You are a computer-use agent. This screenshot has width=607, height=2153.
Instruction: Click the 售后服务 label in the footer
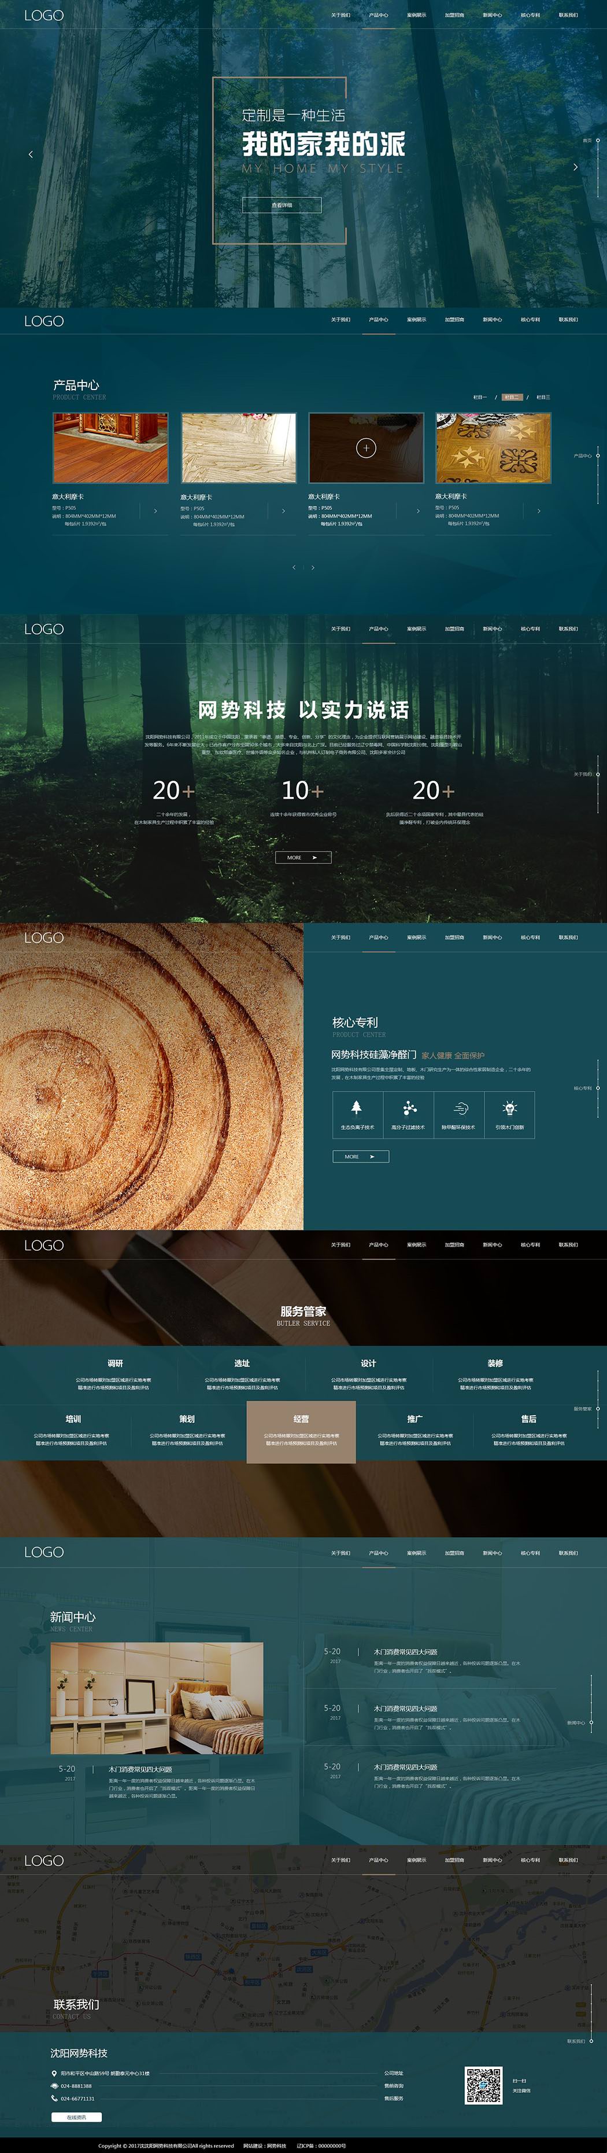point(394,2098)
